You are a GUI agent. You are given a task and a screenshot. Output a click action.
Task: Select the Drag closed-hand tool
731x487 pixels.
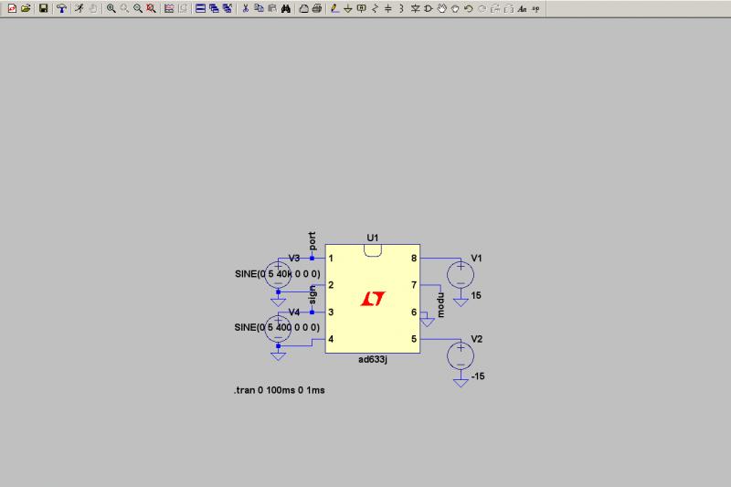pyautogui.click(x=455, y=8)
